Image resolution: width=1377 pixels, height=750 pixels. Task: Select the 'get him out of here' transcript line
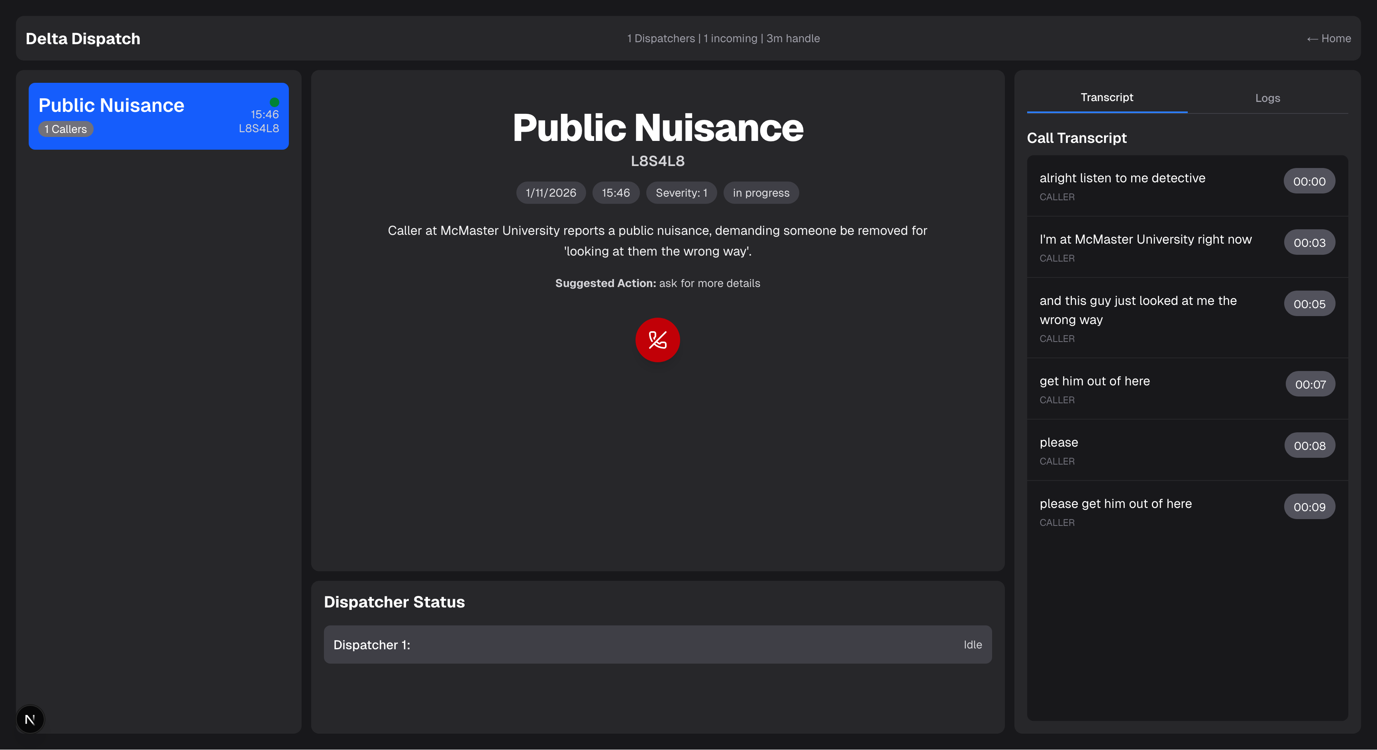[x=1094, y=381]
